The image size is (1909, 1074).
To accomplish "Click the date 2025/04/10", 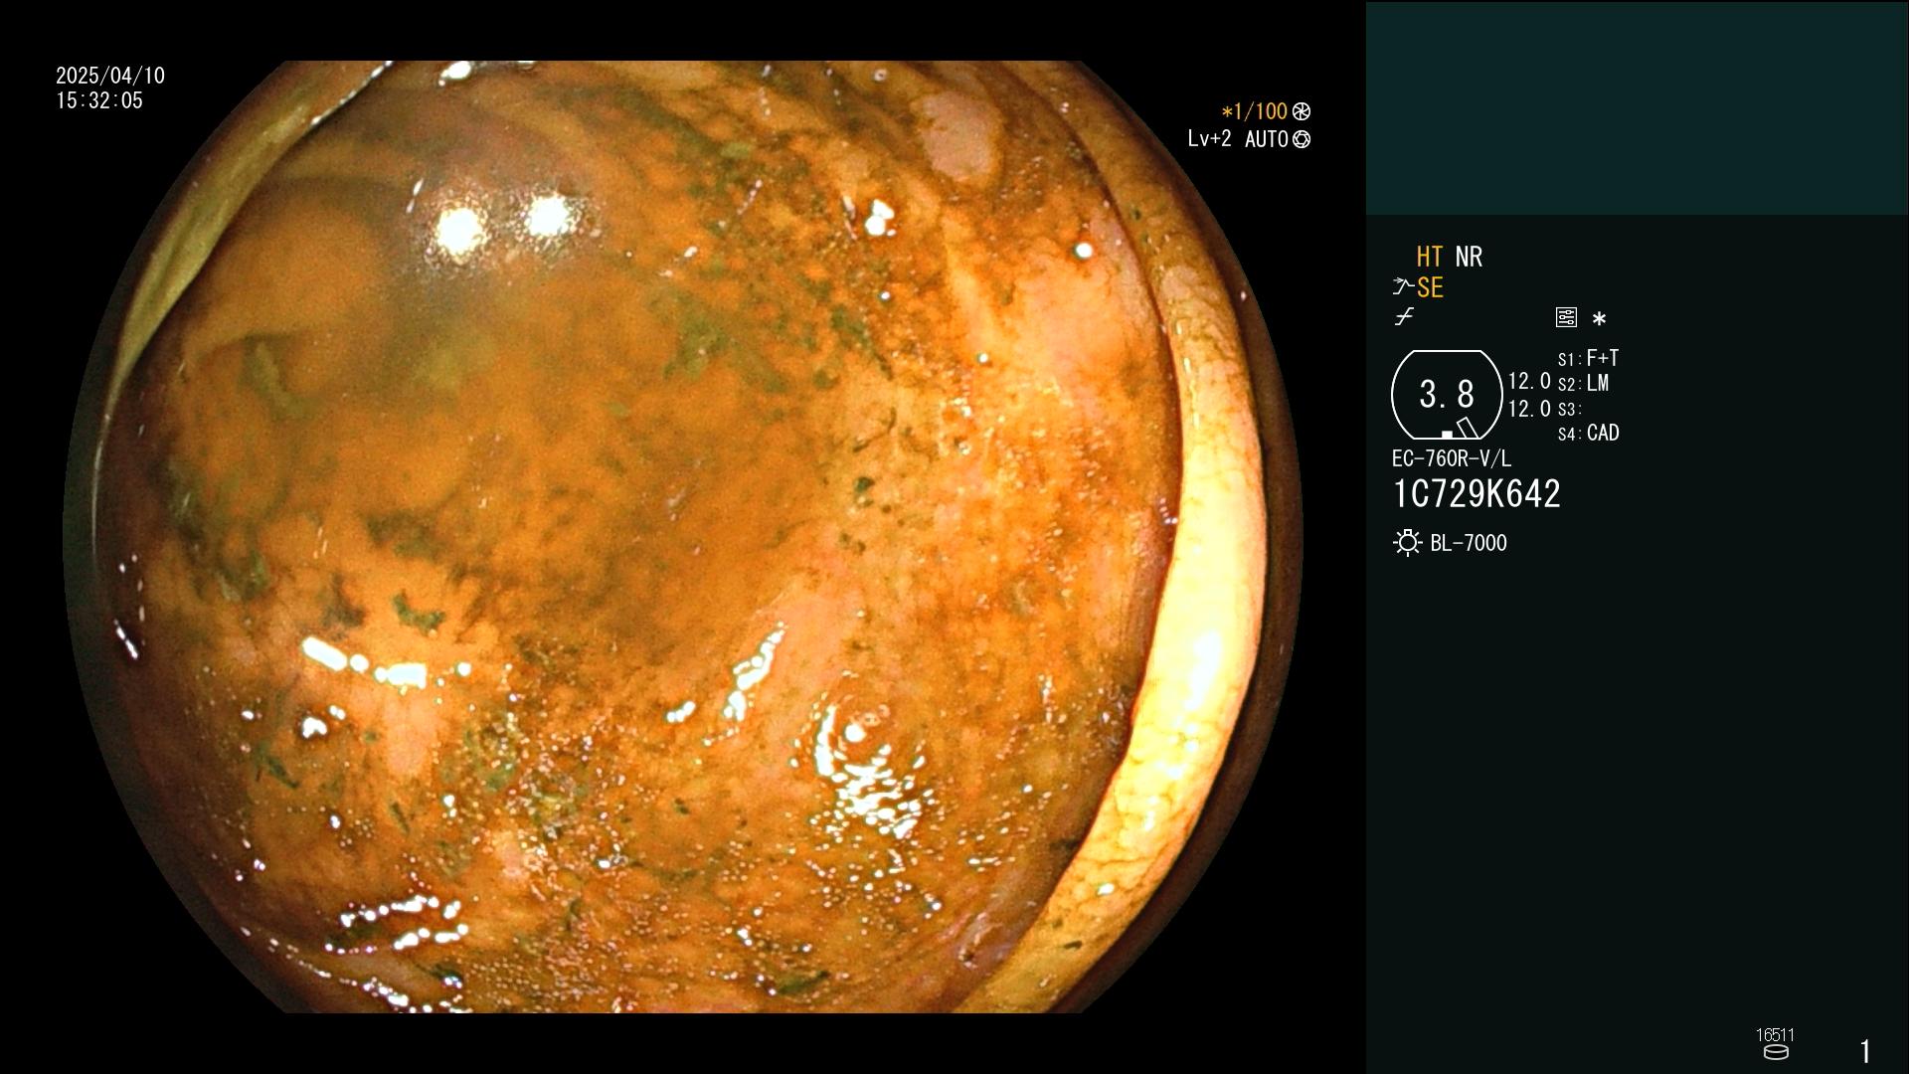I will 110,76.
